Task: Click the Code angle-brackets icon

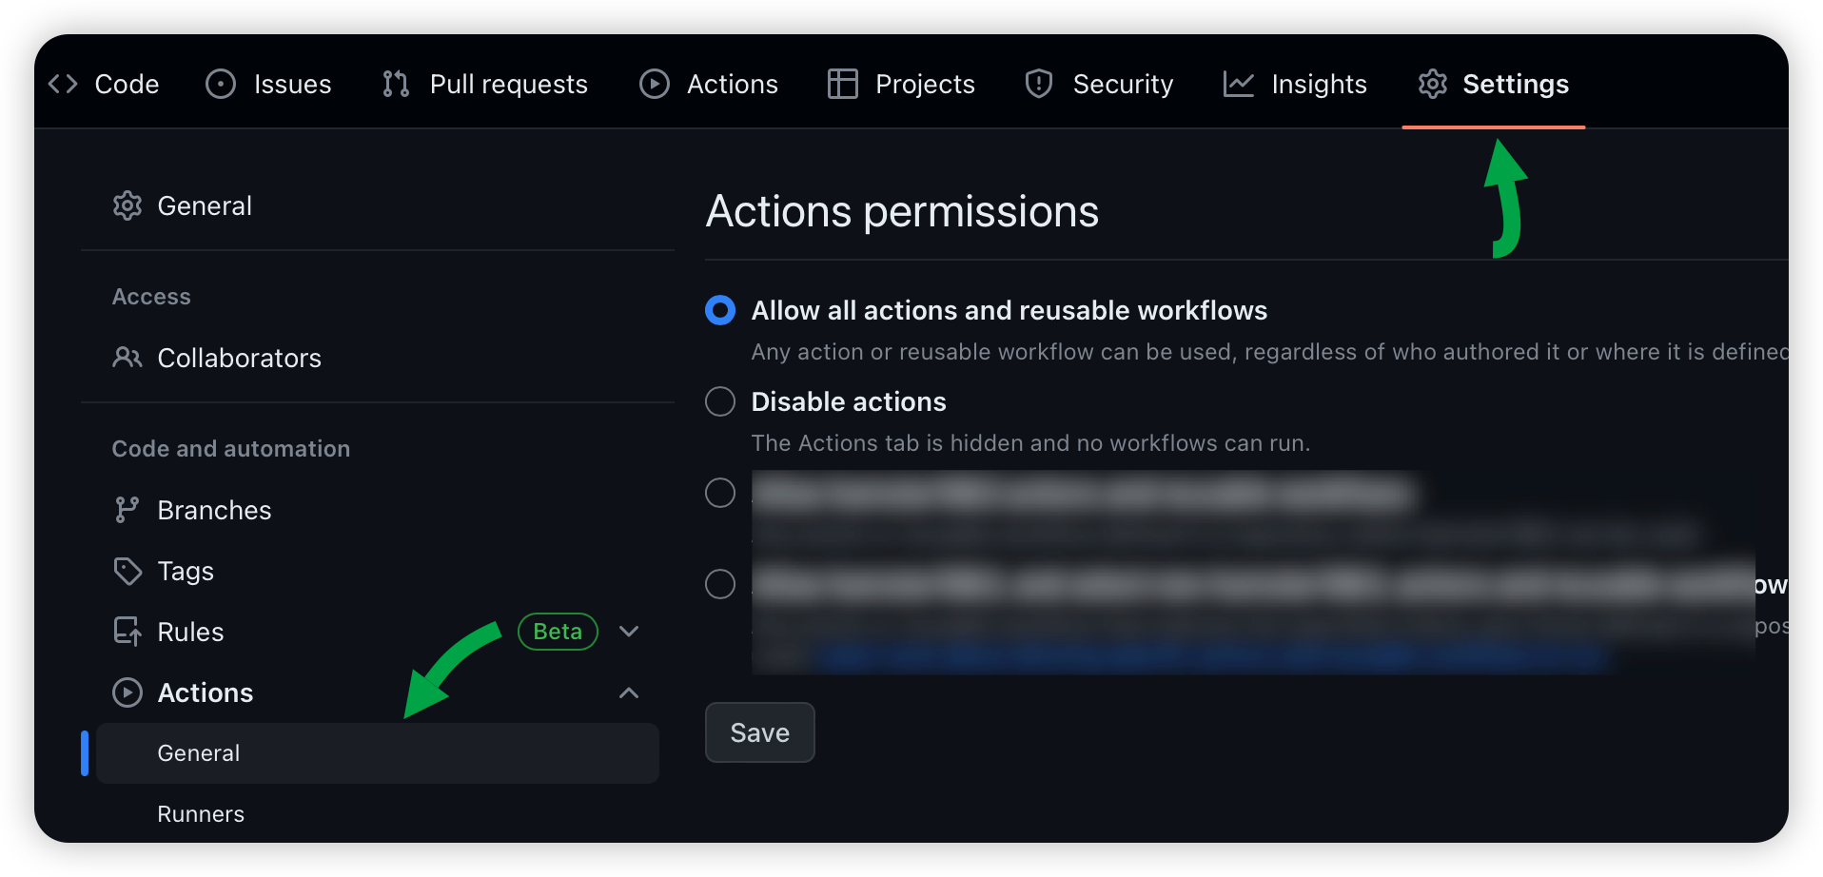Action: pos(63,84)
